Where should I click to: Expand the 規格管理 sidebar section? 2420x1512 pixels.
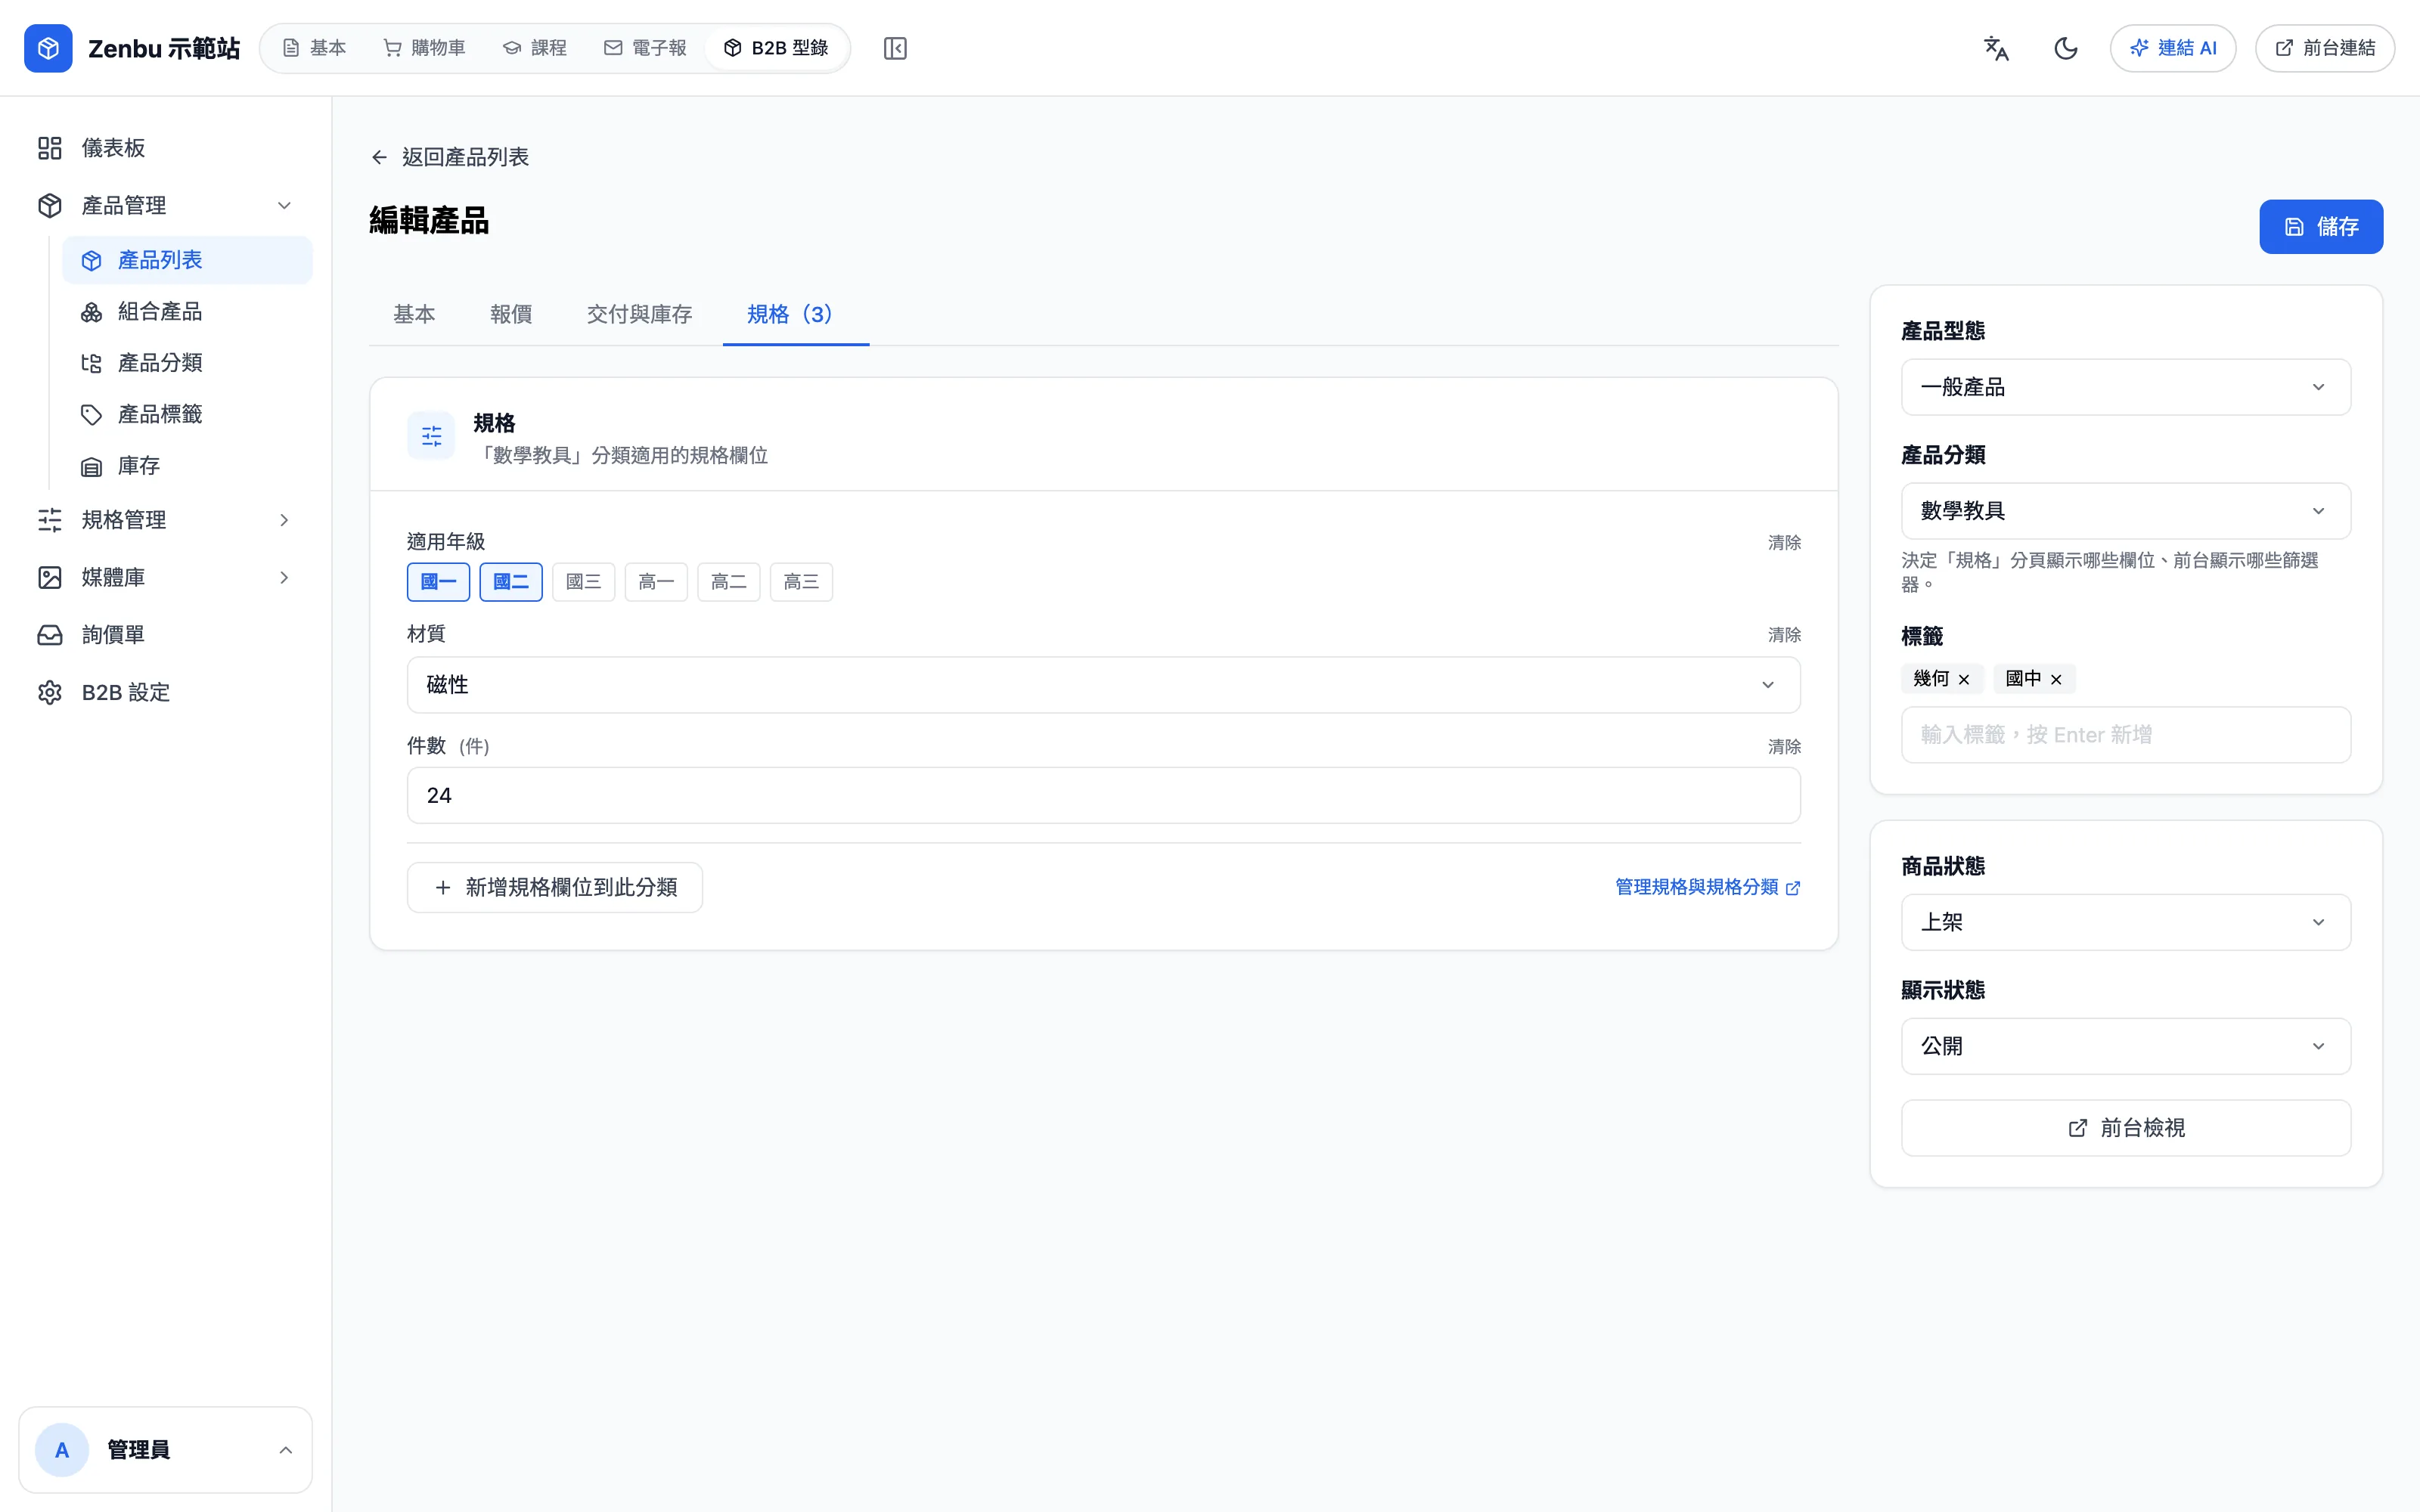coord(165,520)
